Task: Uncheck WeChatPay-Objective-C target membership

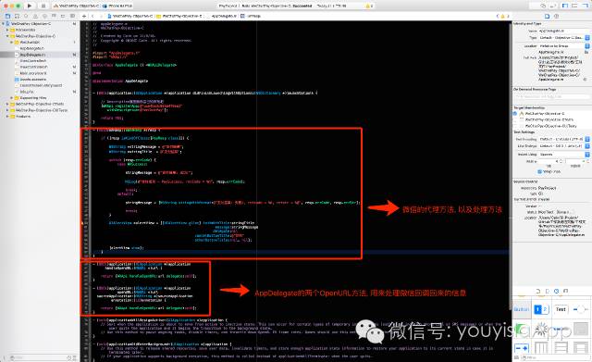Action: tap(516, 113)
